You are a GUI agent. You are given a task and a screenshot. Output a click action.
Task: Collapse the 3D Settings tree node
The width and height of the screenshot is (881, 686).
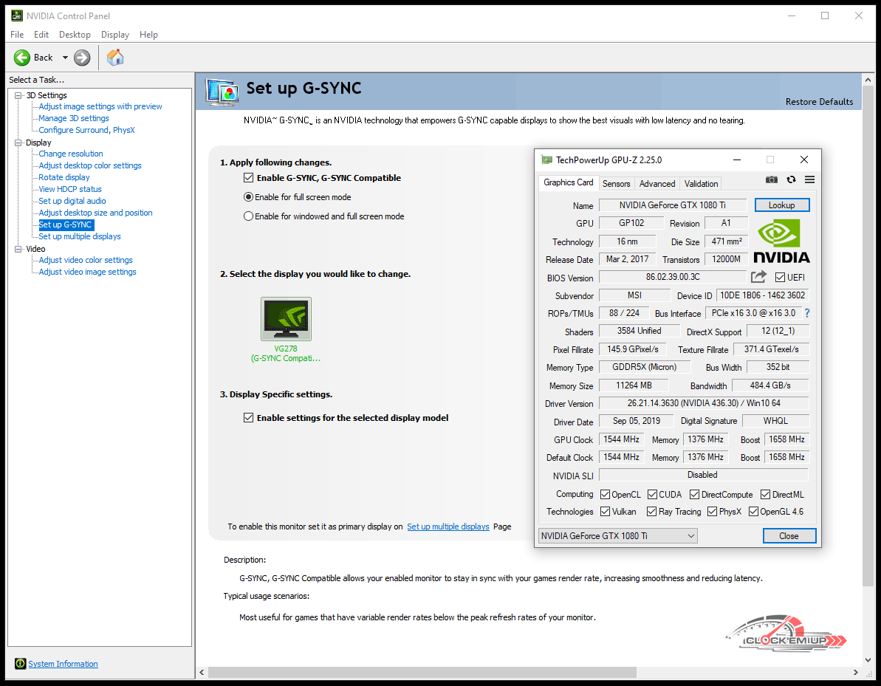click(18, 95)
